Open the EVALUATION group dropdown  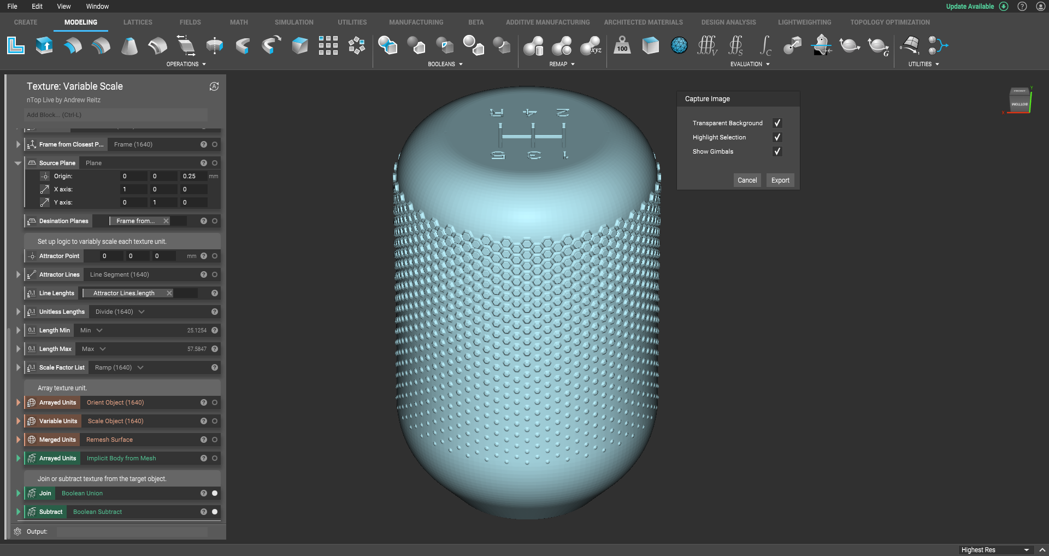coord(750,64)
